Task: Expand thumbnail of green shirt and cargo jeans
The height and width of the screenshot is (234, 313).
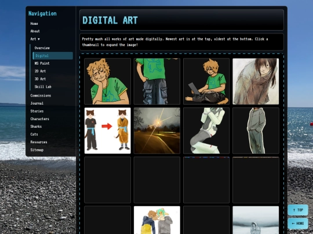Action: click(x=157, y=81)
